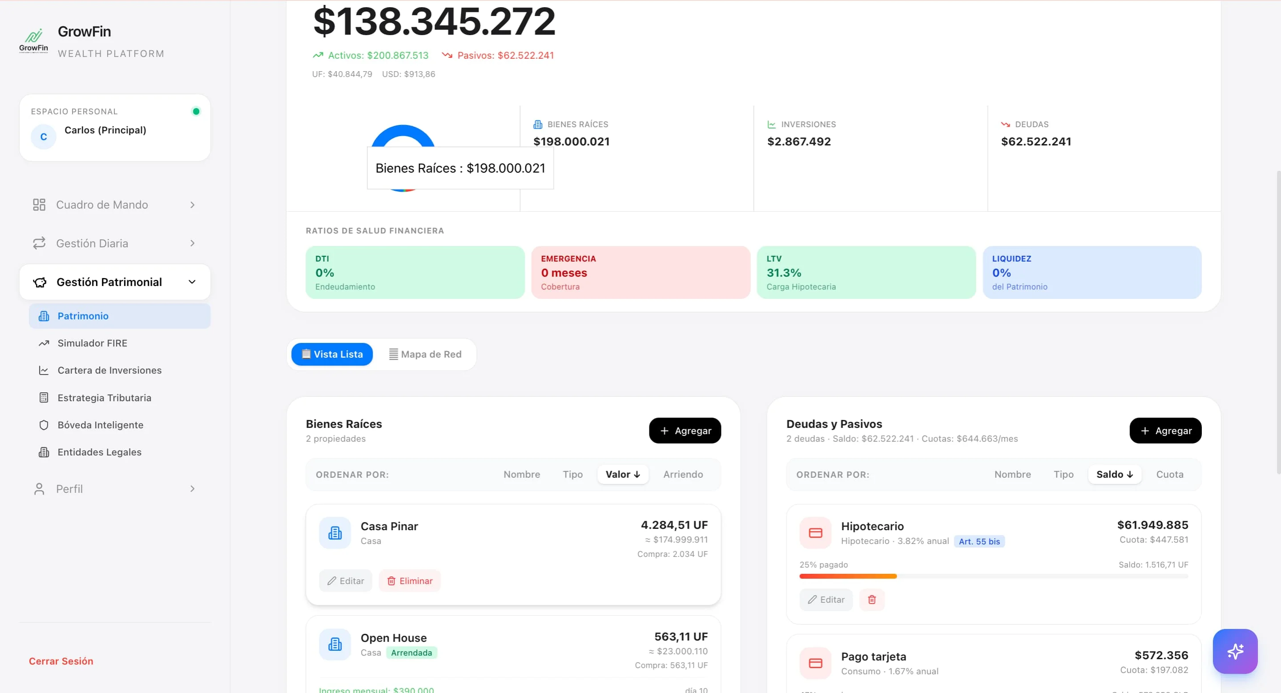Collapse the Gestión Patrimonial chevron

click(x=192, y=282)
